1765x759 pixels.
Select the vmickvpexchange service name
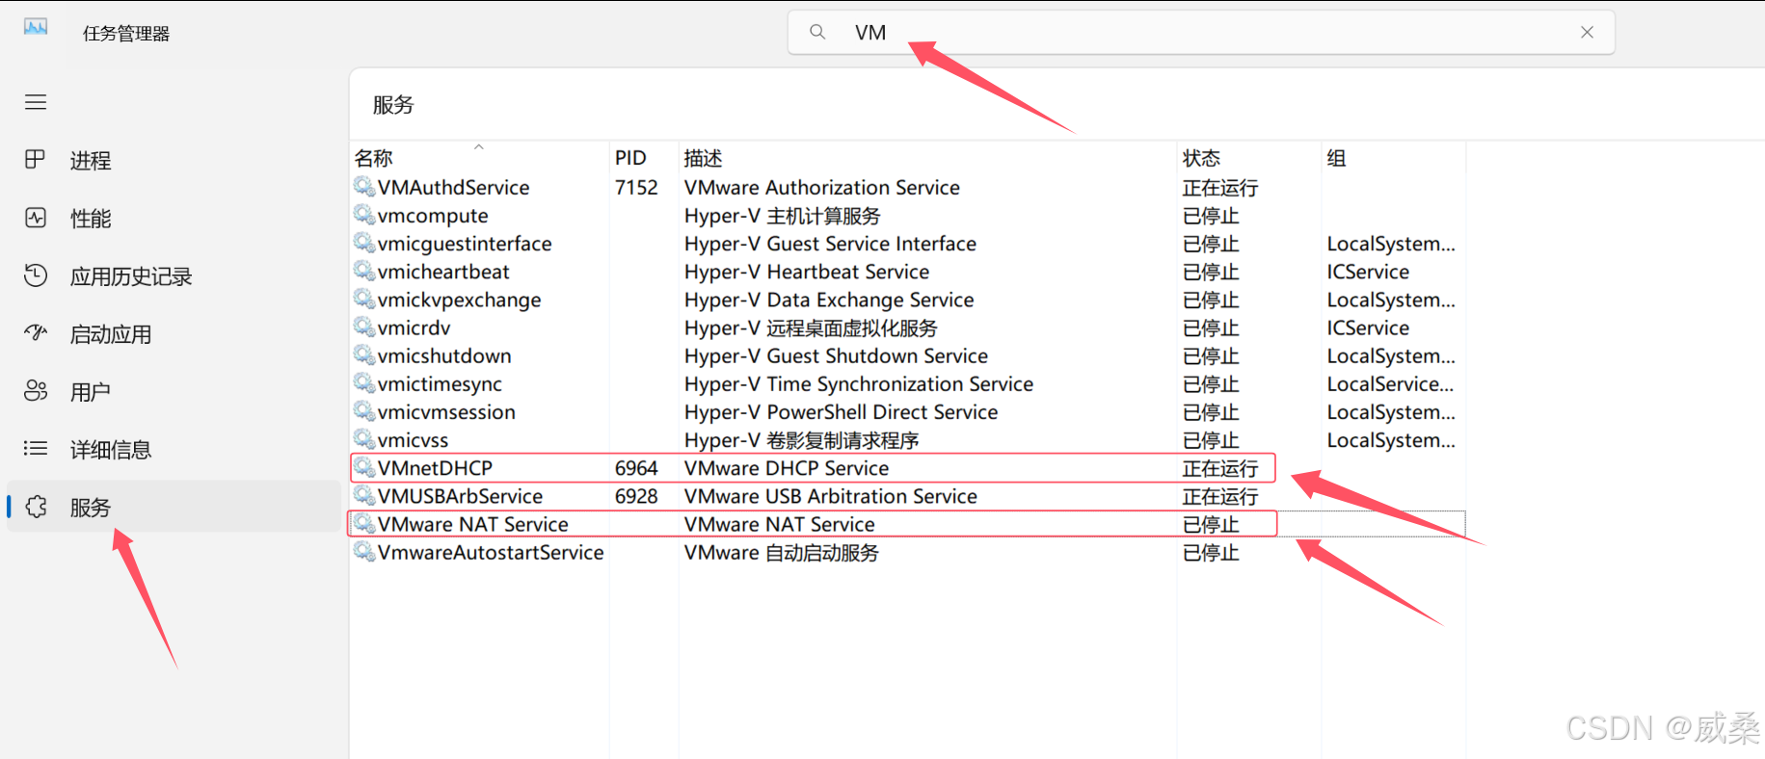tap(460, 300)
